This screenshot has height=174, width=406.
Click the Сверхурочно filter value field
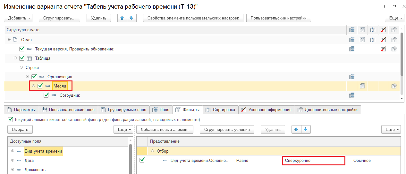[x=313, y=160]
